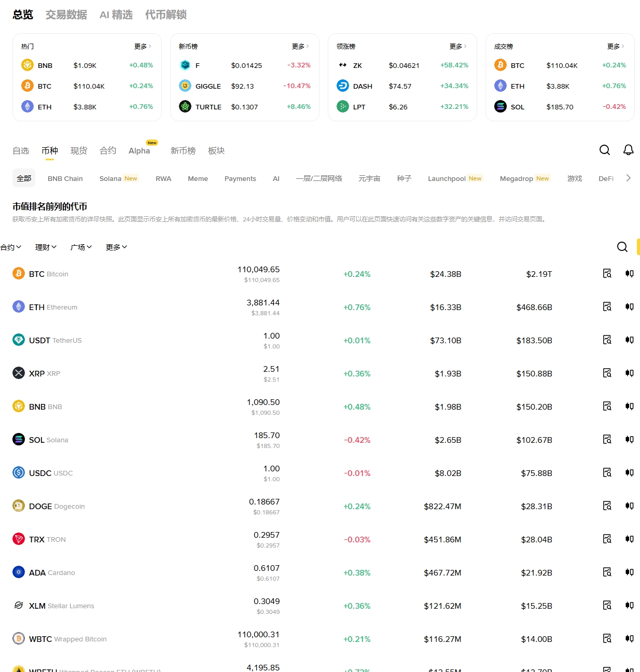The width and height of the screenshot is (640, 672).
Task: Open ZK in the top gainers card
Action: pos(357,65)
